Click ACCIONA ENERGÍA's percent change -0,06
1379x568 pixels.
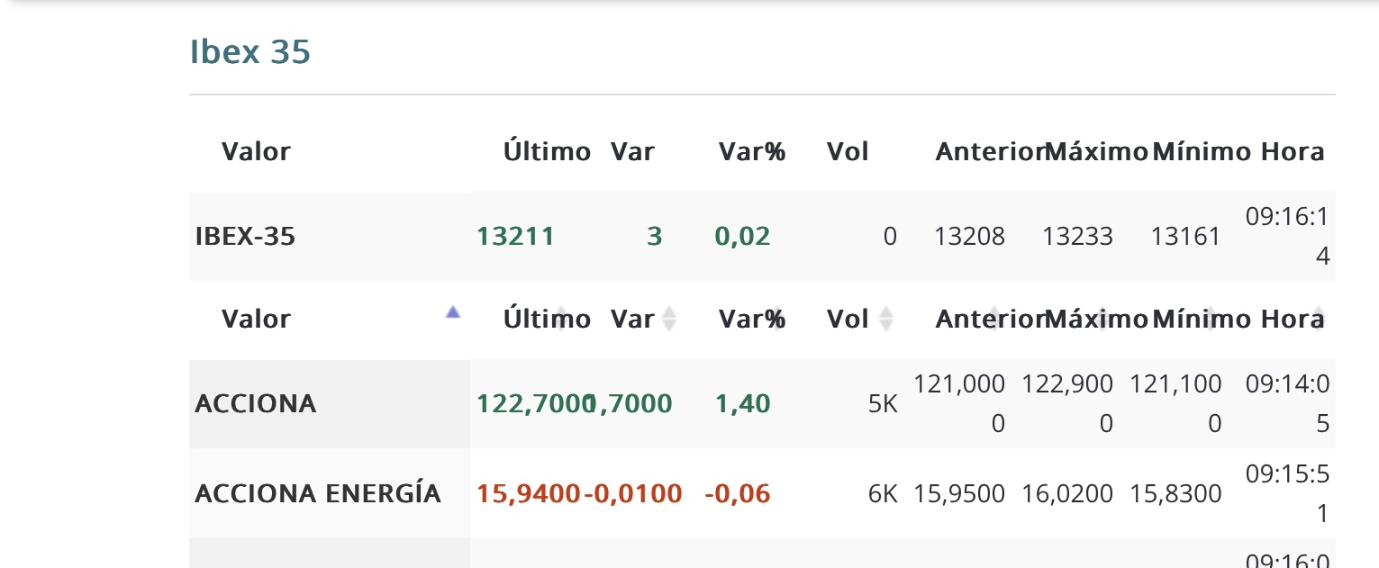pyautogui.click(x=738, y=493)
